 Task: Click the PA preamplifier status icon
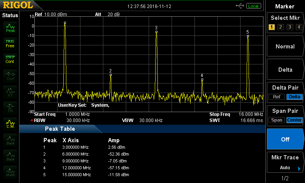pos(10,107)
